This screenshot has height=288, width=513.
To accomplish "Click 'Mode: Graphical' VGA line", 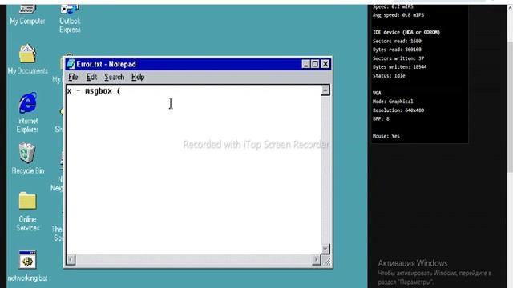I will coord(393,102).
